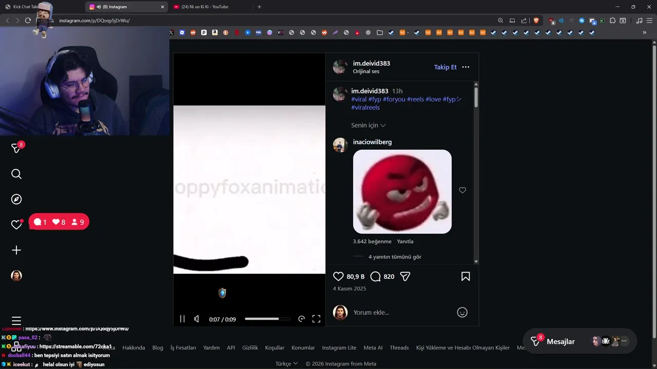
Task: Share the post using paper plane icon
Action: click(405, 277)
